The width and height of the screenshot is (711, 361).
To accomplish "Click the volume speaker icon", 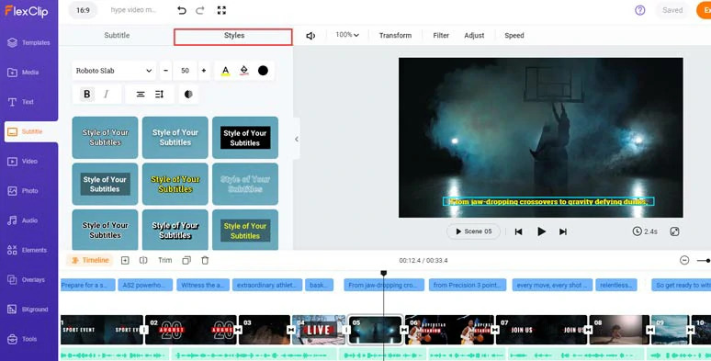I will [310, 36].
